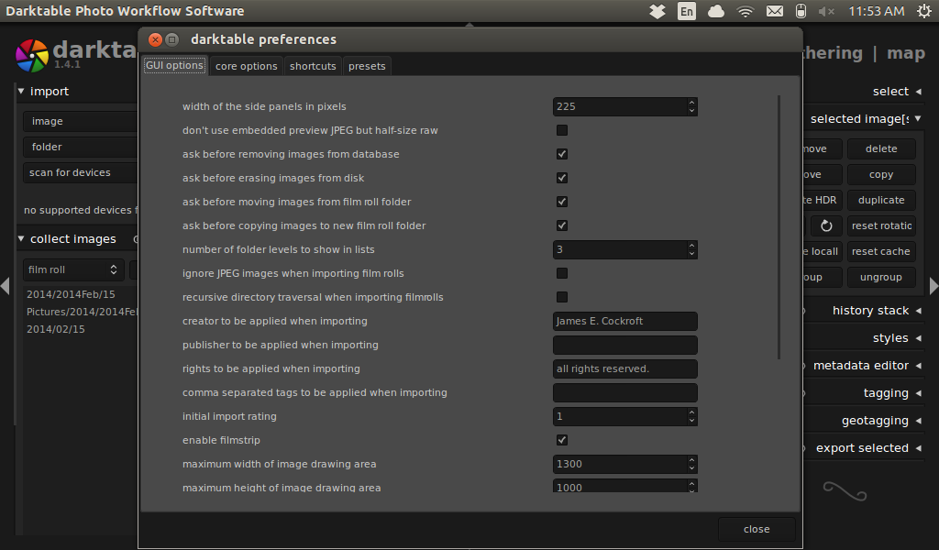Click the Dropbox tray icon

pyautogui.click(x=657, y=11)
